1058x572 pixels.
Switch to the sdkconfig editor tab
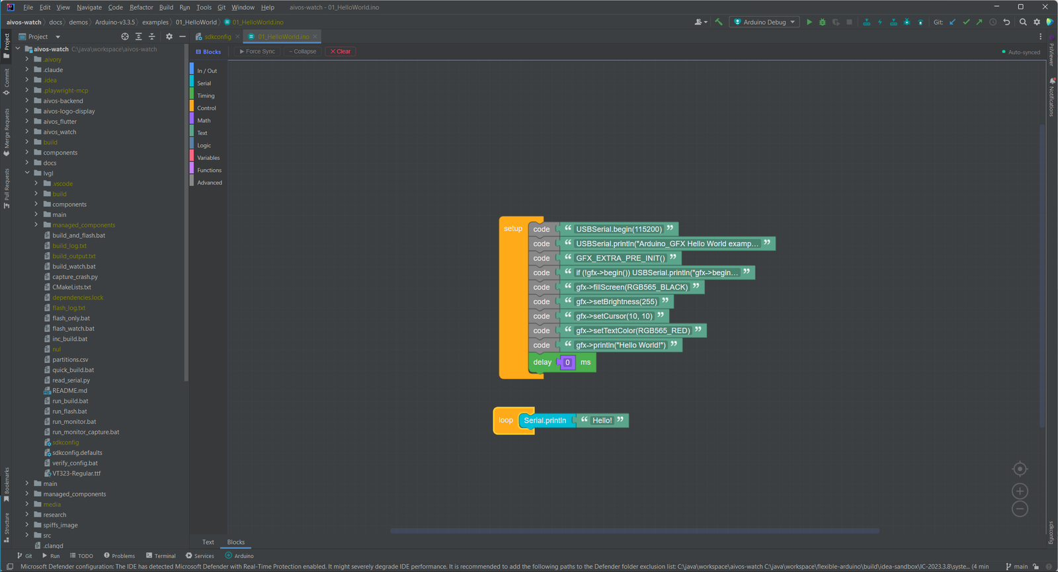[218, 36]
